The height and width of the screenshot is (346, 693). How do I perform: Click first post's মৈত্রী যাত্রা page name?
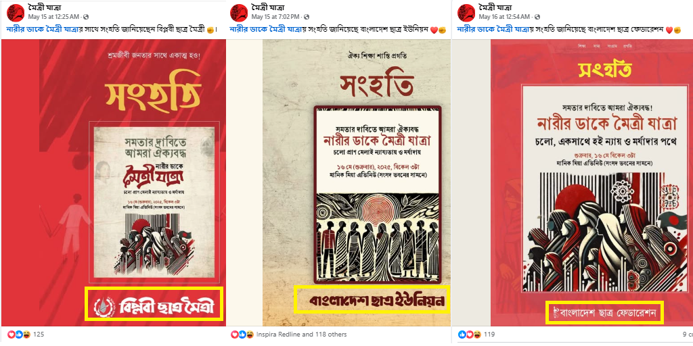(x=45, y=7)
